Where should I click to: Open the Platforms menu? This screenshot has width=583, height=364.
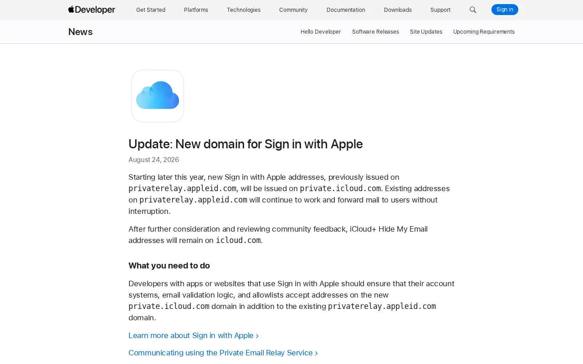[196, 10]
